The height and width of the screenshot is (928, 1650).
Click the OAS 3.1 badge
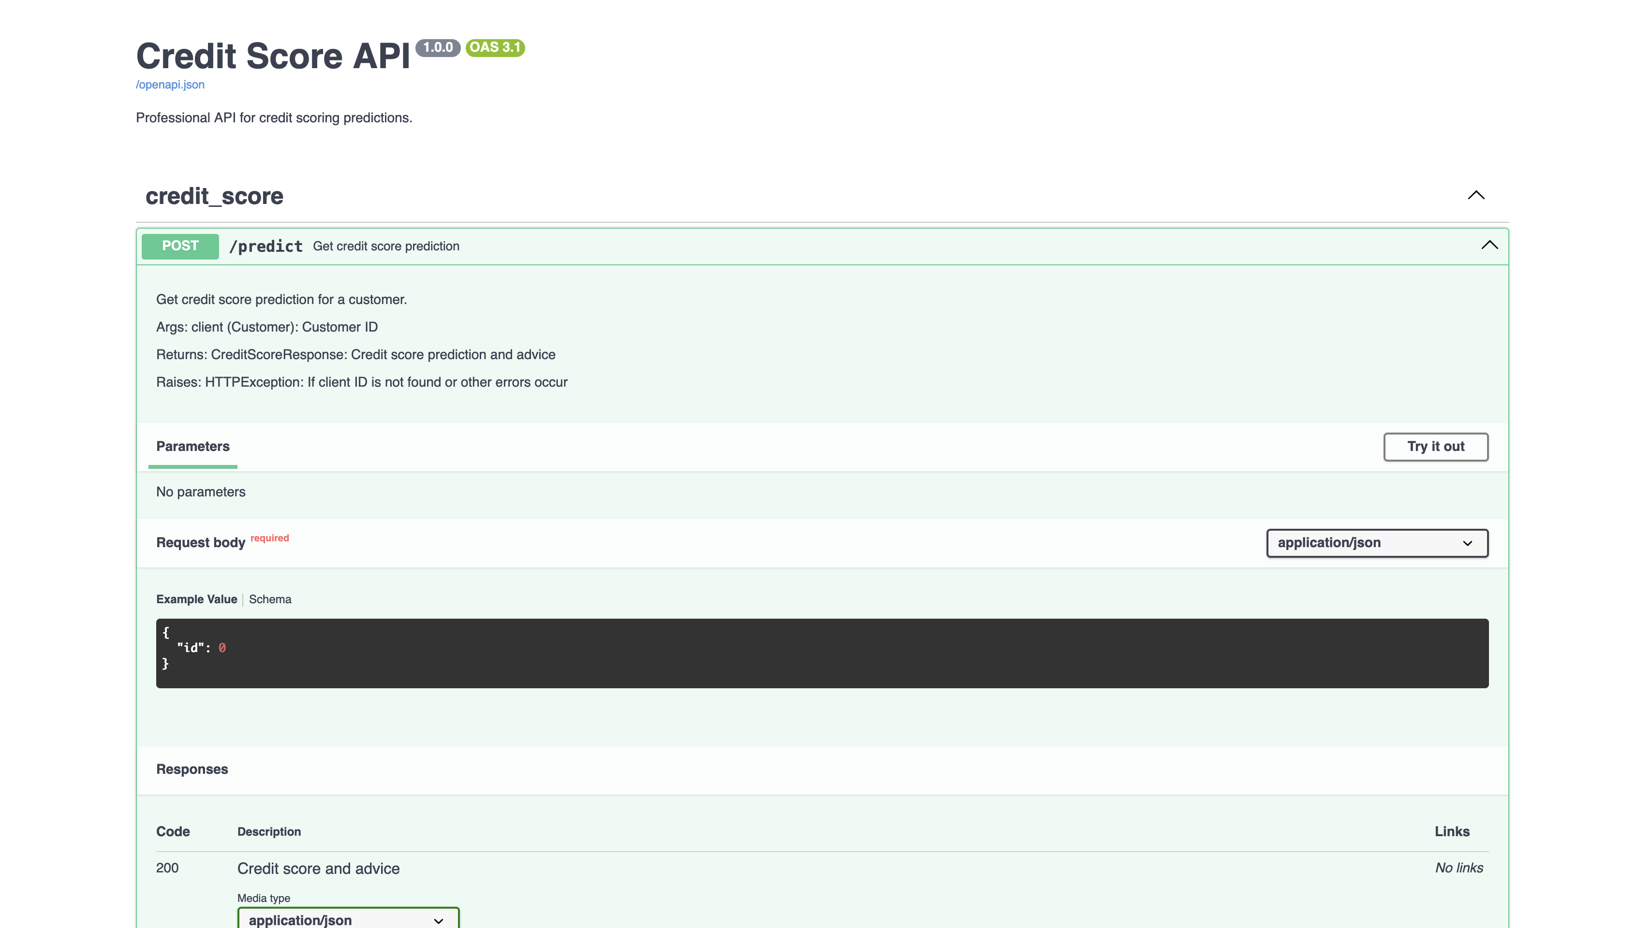tap(495, 48)
